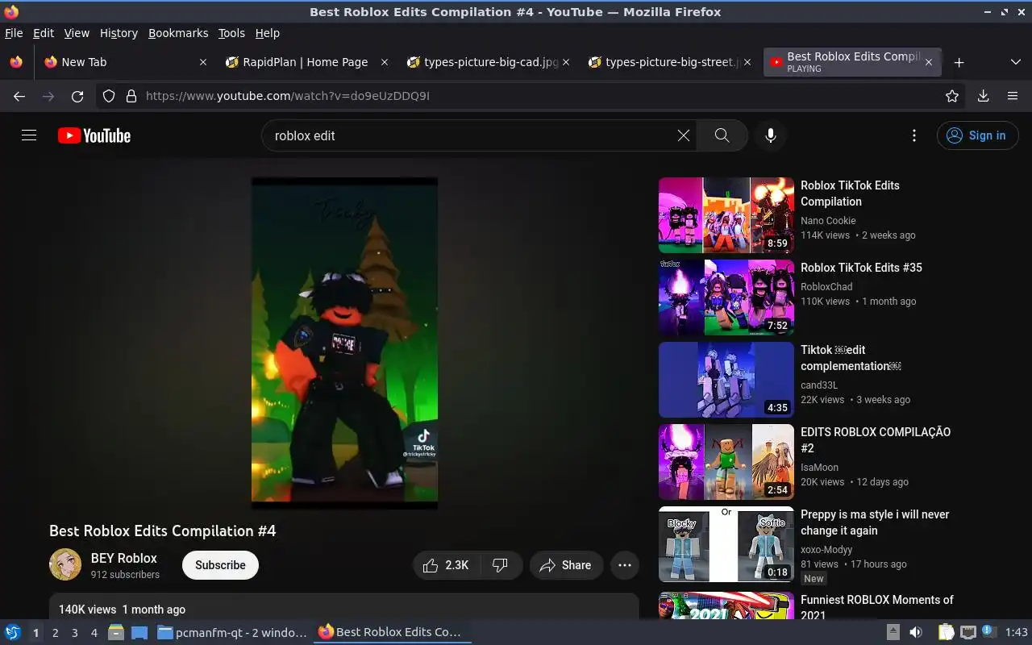Open Roblox TikTok Edits #35 thumbnail
This screenshot has width=1032, height=645.
[726, 298]
